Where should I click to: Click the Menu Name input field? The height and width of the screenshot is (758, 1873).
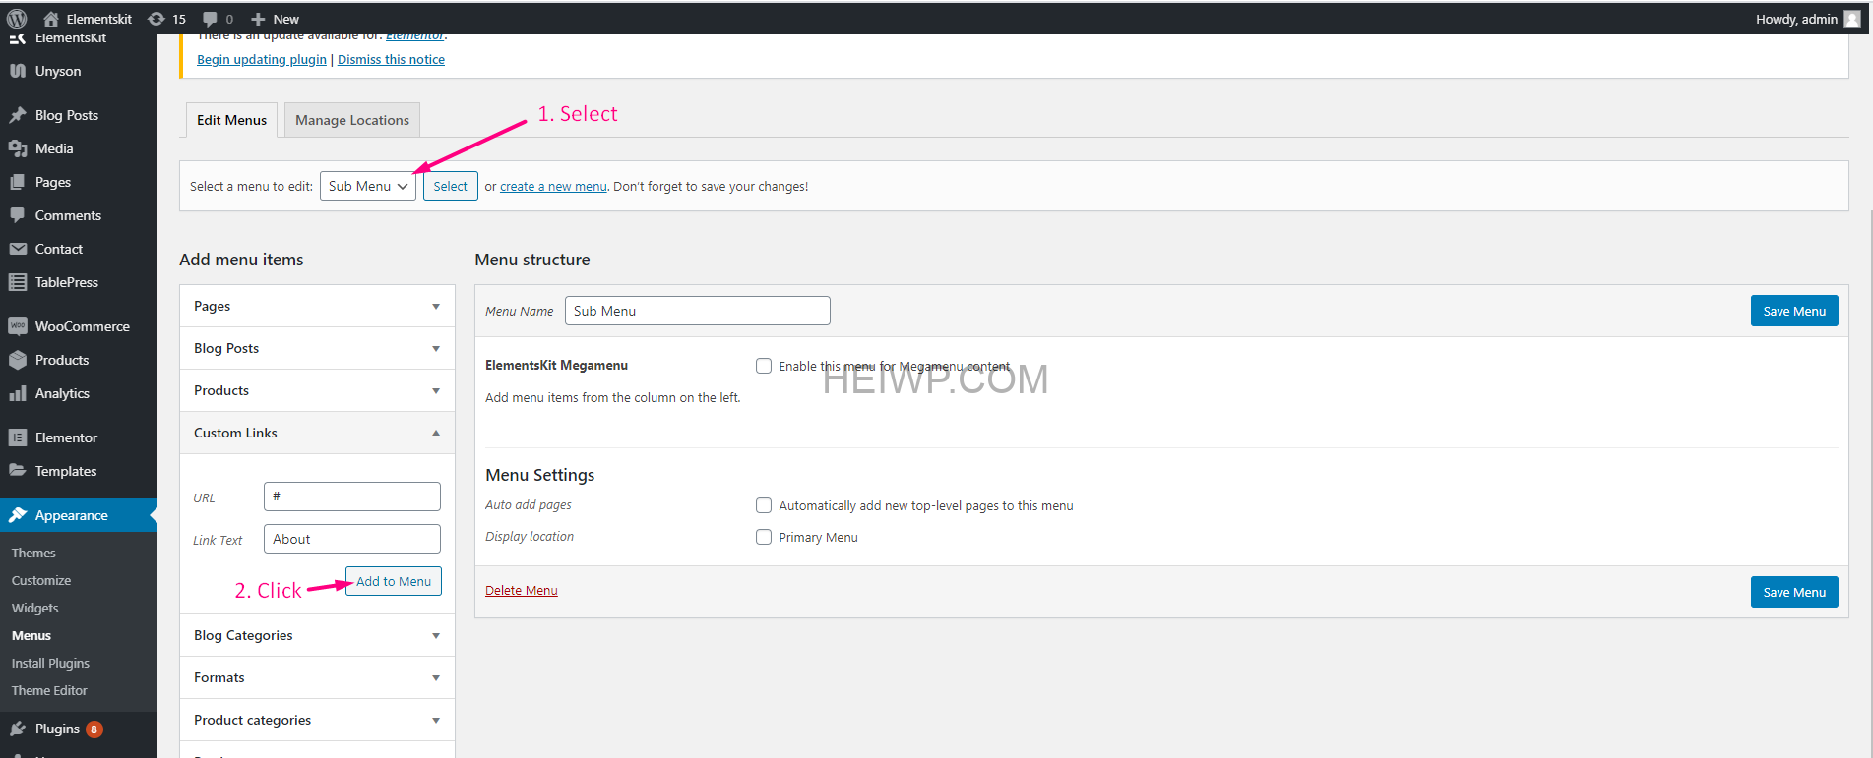click(x=698, y=311)
